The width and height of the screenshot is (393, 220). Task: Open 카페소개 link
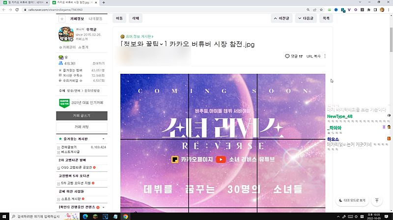pos(82,39)
